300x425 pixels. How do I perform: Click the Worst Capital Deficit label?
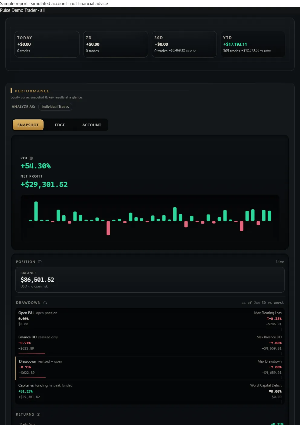click(266, 385)
